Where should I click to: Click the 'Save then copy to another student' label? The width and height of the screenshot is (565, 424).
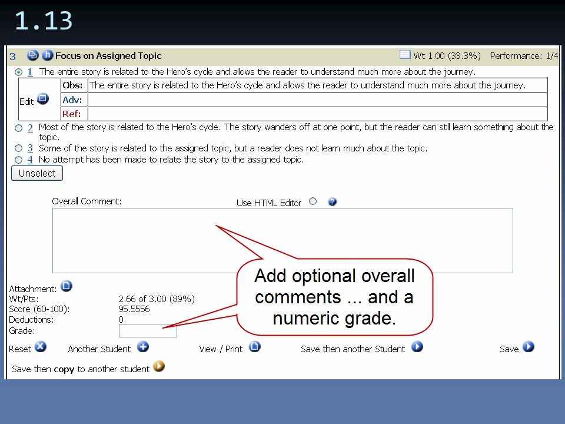[81, 369]
